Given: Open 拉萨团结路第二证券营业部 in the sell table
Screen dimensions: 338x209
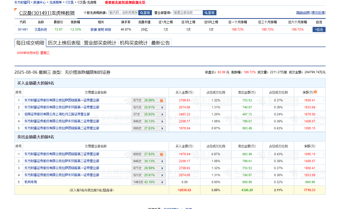Looking at the screenshot, I should 62,154.
